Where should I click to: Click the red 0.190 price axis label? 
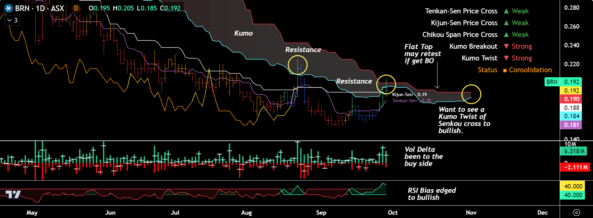(571, 99)
